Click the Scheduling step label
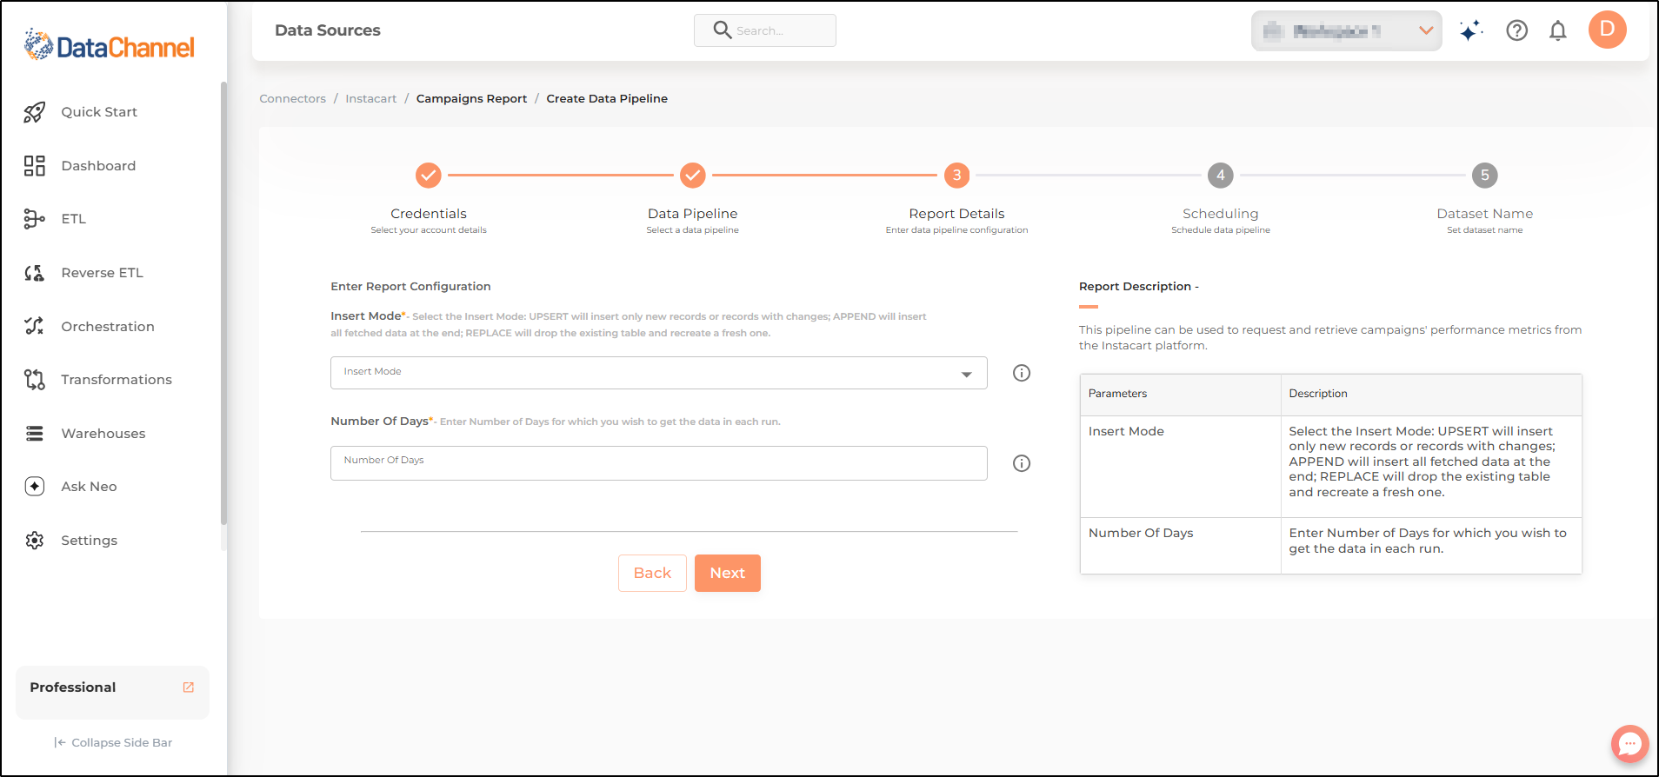Screen dimensions: 1659x777 click(x=1221, y=214)
